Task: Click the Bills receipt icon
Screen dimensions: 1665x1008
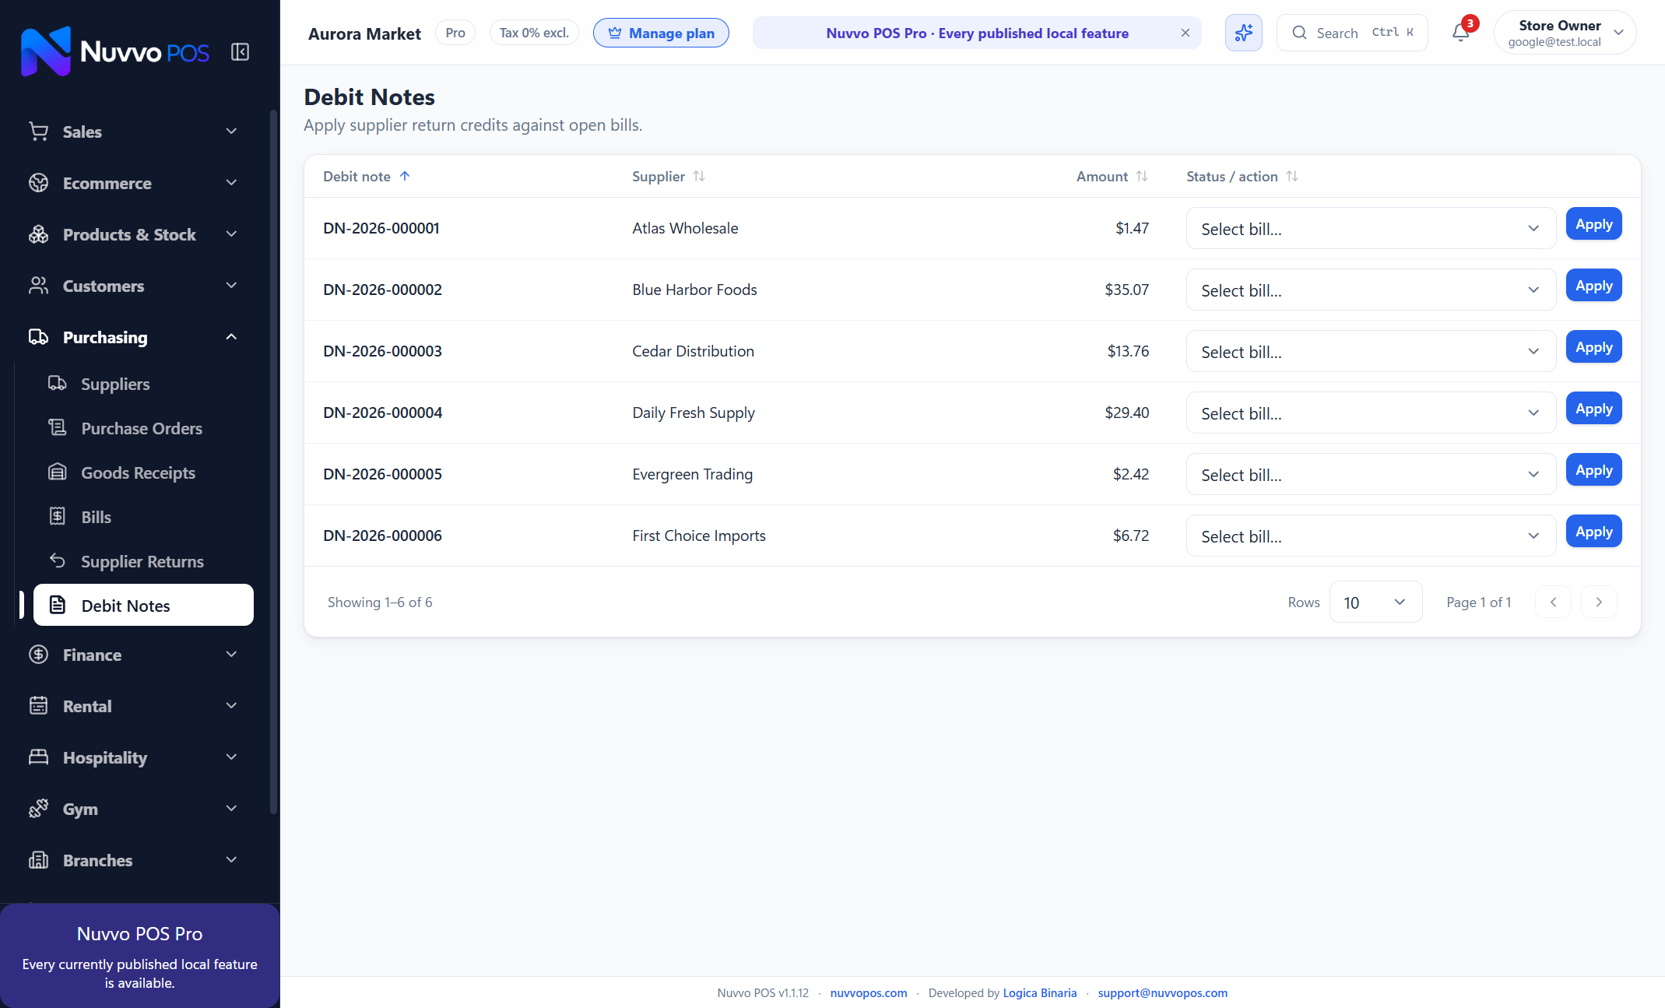Action: pyautogui.click(x=58, y=516)
